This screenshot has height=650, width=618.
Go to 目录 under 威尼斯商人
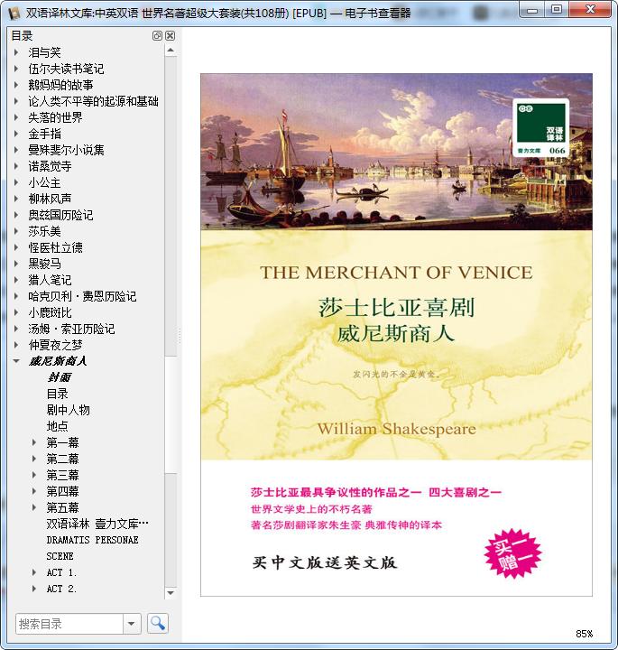click(x=57, y=394)
